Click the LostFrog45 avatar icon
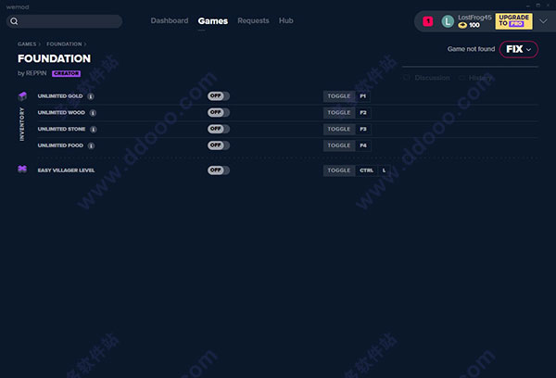556x378 pixels. (x=448, y=21)
